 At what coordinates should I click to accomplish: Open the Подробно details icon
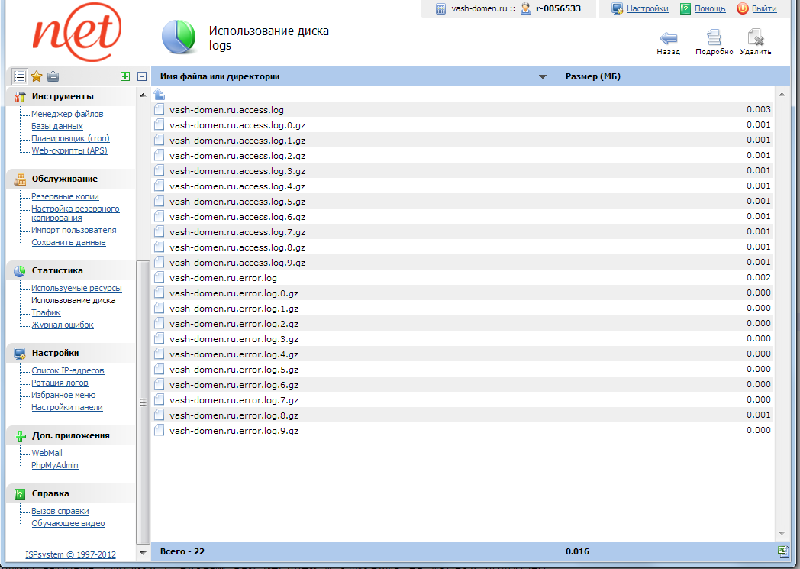click(x=714, y=38)
